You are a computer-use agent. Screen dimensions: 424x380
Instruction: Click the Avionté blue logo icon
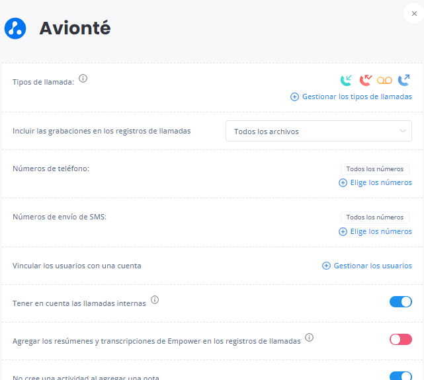pyautogui.click(x=15, y=28)
